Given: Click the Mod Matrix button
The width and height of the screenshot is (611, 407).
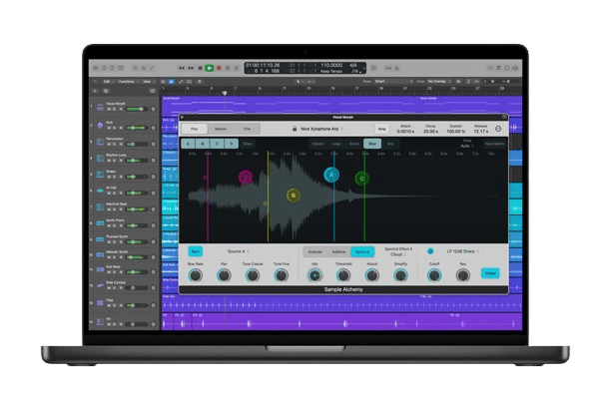Looking at the screenshot, I should click(493, 144).
